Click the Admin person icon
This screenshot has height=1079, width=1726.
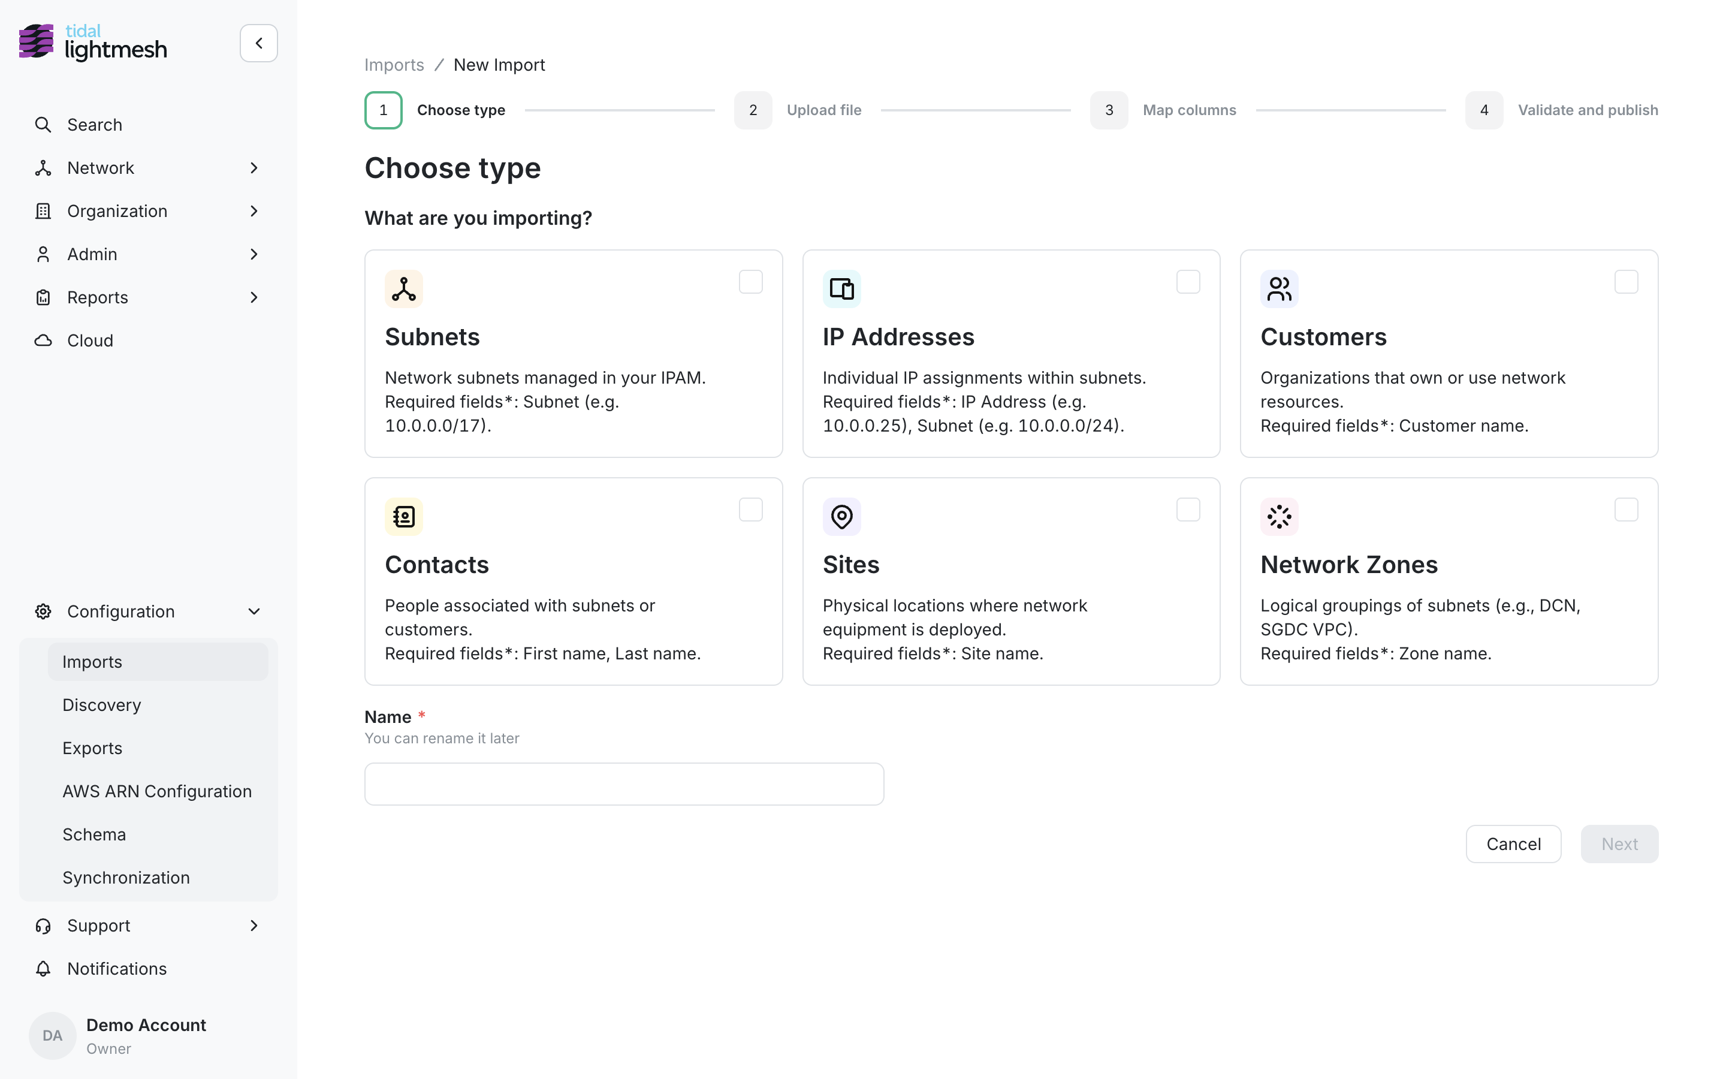[x=43, y=254]
